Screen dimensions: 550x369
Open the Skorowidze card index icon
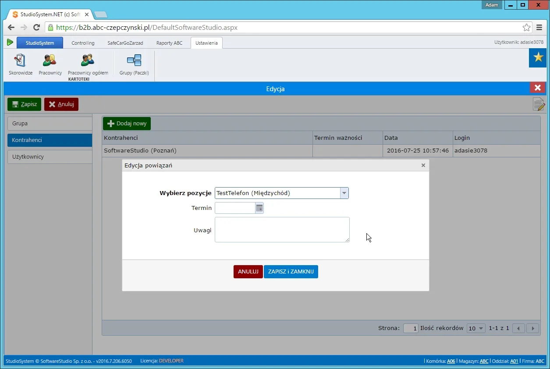(x=21, y=64)
